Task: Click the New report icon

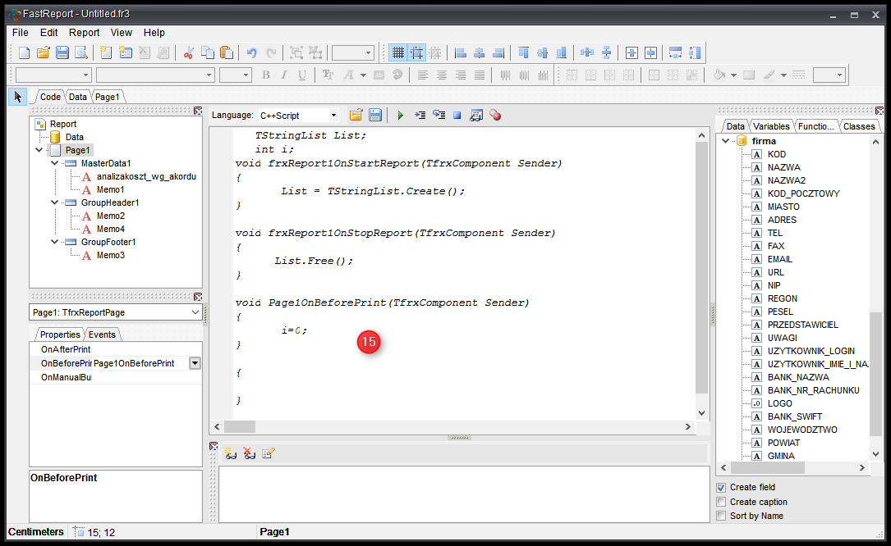Action: [x=24, y=53]
